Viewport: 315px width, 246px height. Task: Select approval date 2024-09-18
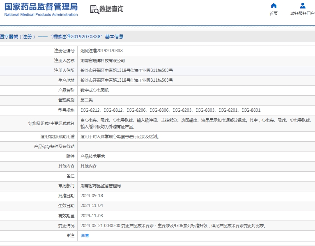click(x=92, y=195)
